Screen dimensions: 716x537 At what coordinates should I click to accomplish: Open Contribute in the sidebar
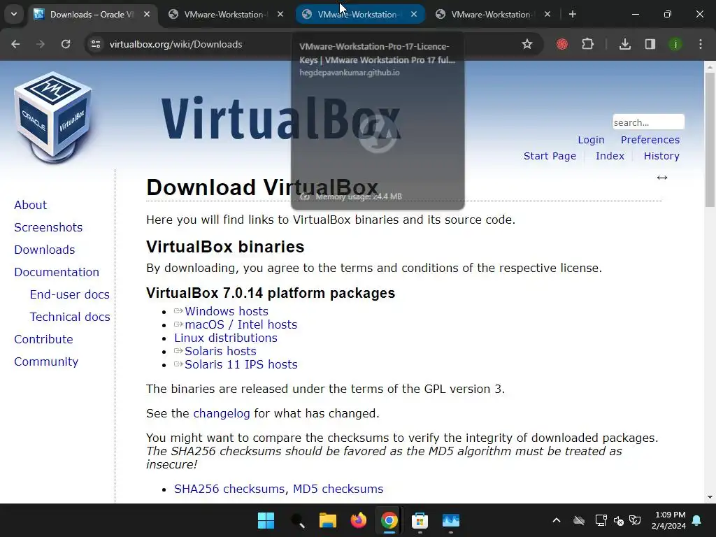(43, 339)
